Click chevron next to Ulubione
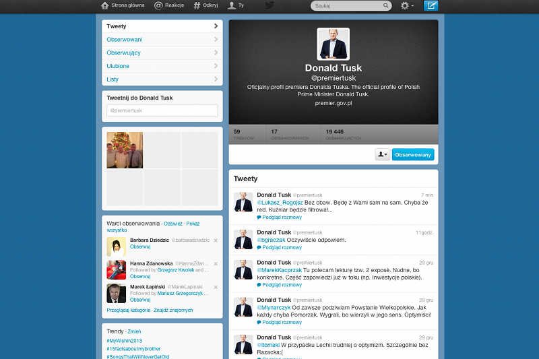The height and width of the screenshot is (359, 539). [x=216, y=66]
